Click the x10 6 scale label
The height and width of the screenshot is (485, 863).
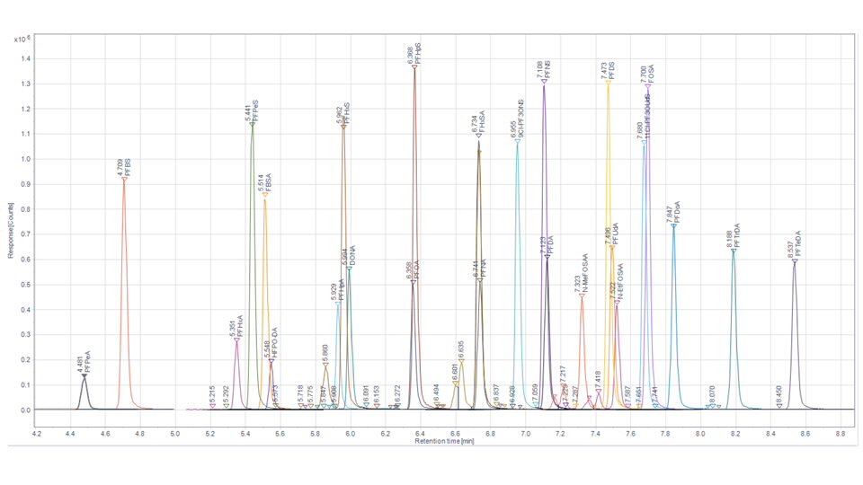18,40
